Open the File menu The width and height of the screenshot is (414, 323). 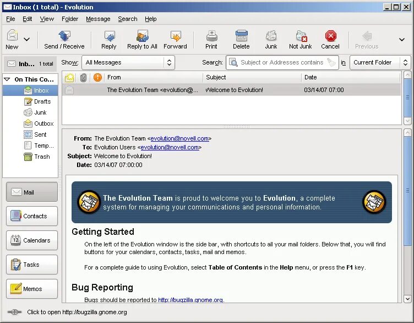click(x=10, y=19)
